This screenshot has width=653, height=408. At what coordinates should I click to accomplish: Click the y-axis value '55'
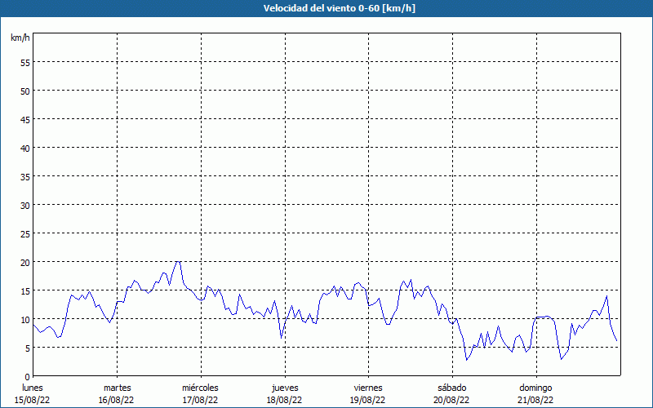point(25,63)
